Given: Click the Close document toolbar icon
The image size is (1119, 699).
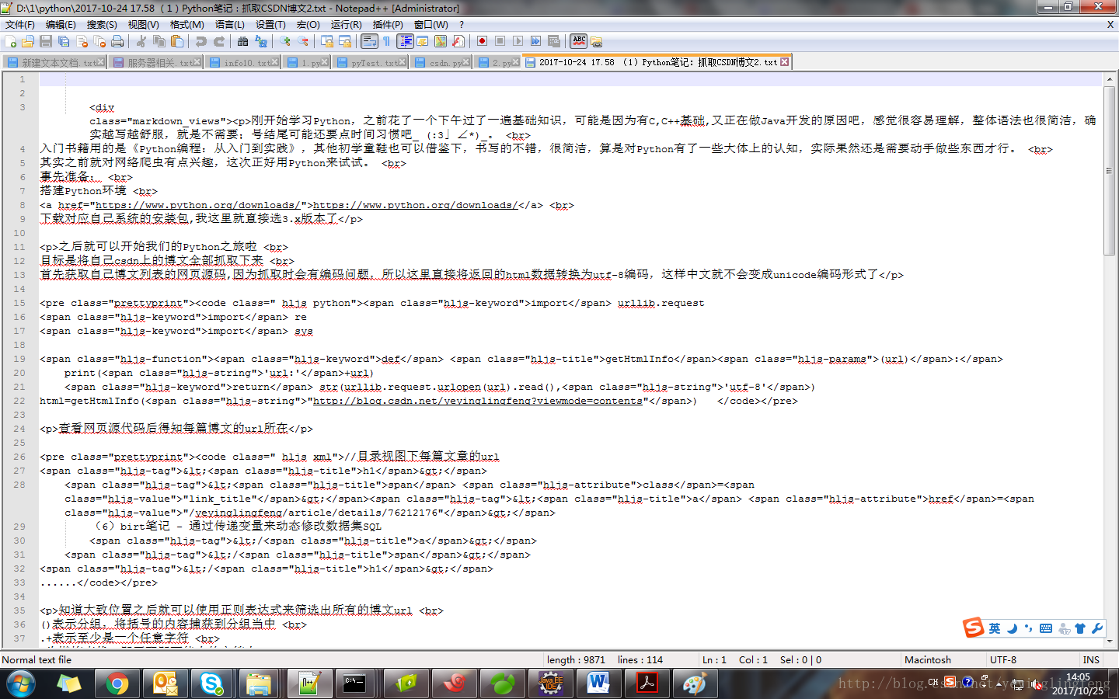Looking at the screenshot, I should pos(82,41).
